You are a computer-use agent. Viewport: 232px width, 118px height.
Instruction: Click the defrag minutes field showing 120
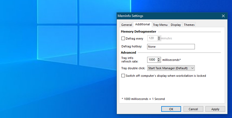pyautogui.click(x=152, y=38)
